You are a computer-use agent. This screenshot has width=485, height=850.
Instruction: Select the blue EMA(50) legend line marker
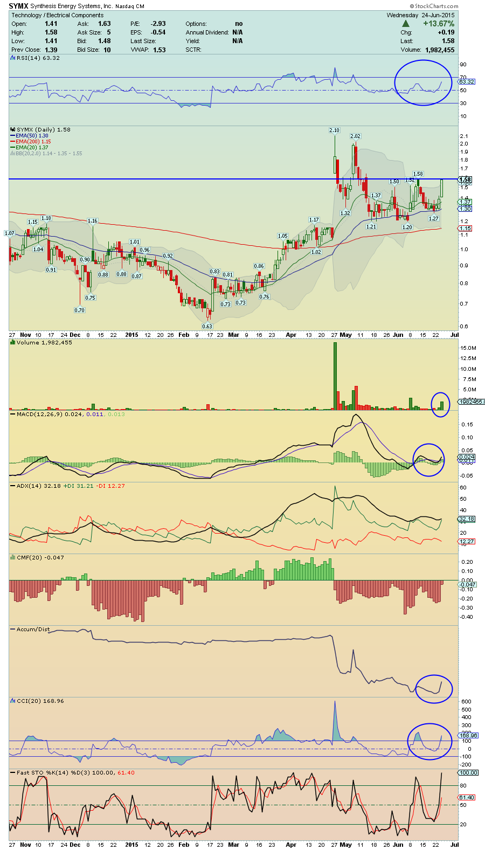(x=12, y=136)
